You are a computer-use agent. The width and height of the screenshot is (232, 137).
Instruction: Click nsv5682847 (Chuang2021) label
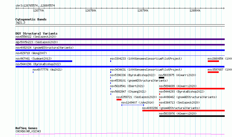128,92
